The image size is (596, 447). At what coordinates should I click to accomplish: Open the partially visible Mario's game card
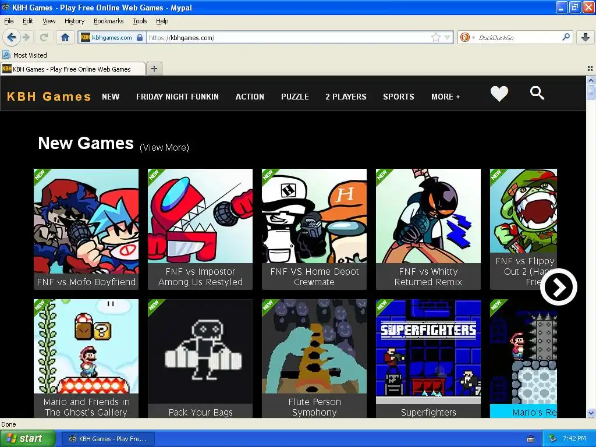pos(523,358)
